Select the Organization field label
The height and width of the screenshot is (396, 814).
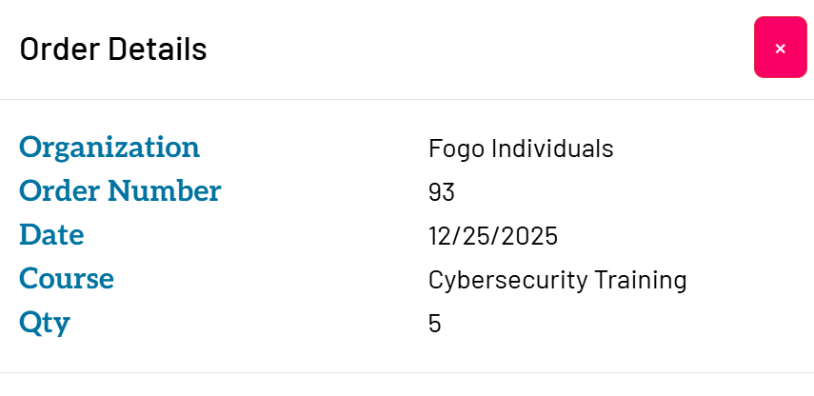[x=109, y=148]
